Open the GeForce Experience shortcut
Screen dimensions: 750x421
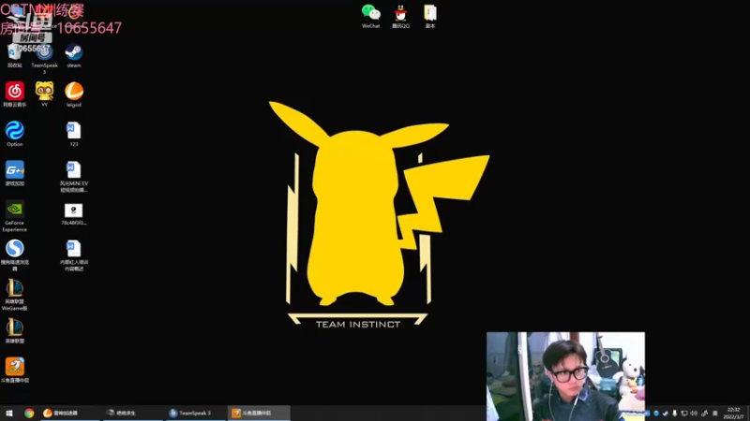point(14,216)
